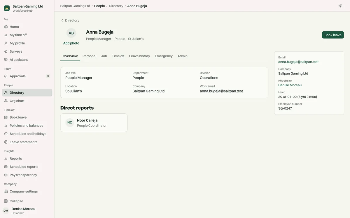This screenshot has height=218, width=350.
Task: Open Policies and balances page
Action: pyautogui.click(x=27, y=126)
